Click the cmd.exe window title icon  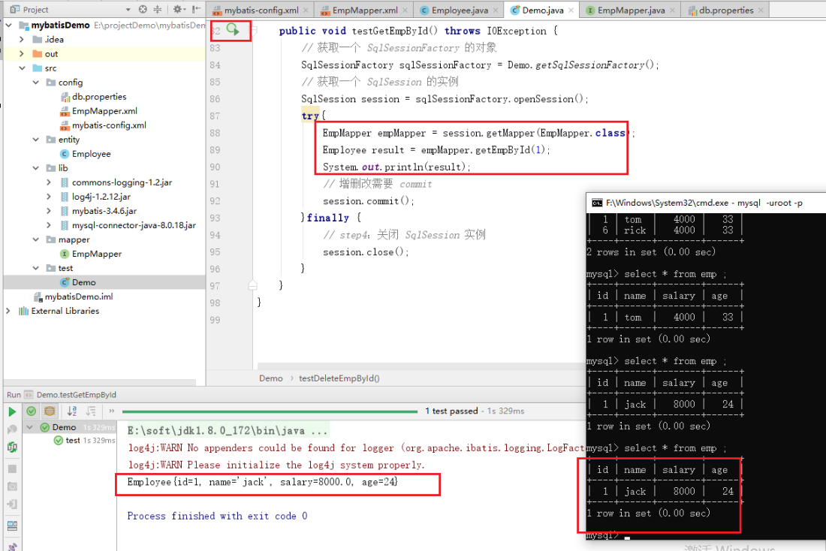(x=596, y=203)
